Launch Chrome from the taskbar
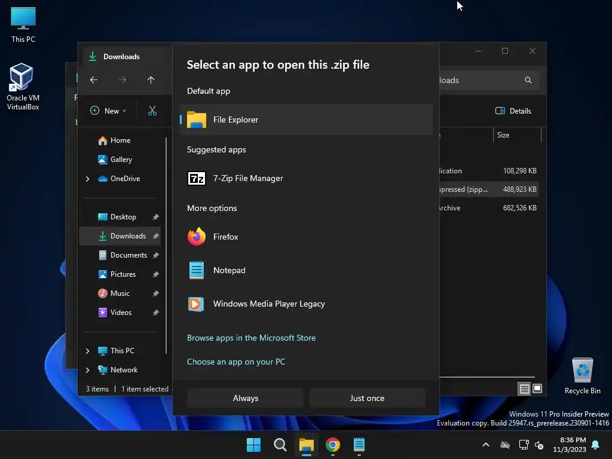 point(332,445)
